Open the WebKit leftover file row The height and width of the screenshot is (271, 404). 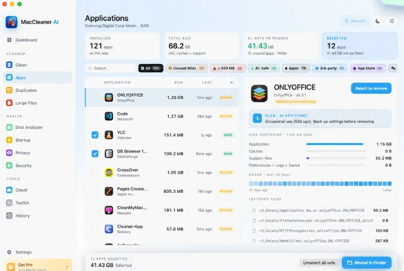[x=320, y=241]
